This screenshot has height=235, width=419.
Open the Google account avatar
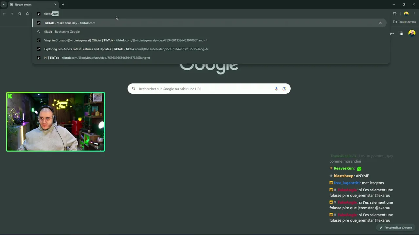coord(412,33)
